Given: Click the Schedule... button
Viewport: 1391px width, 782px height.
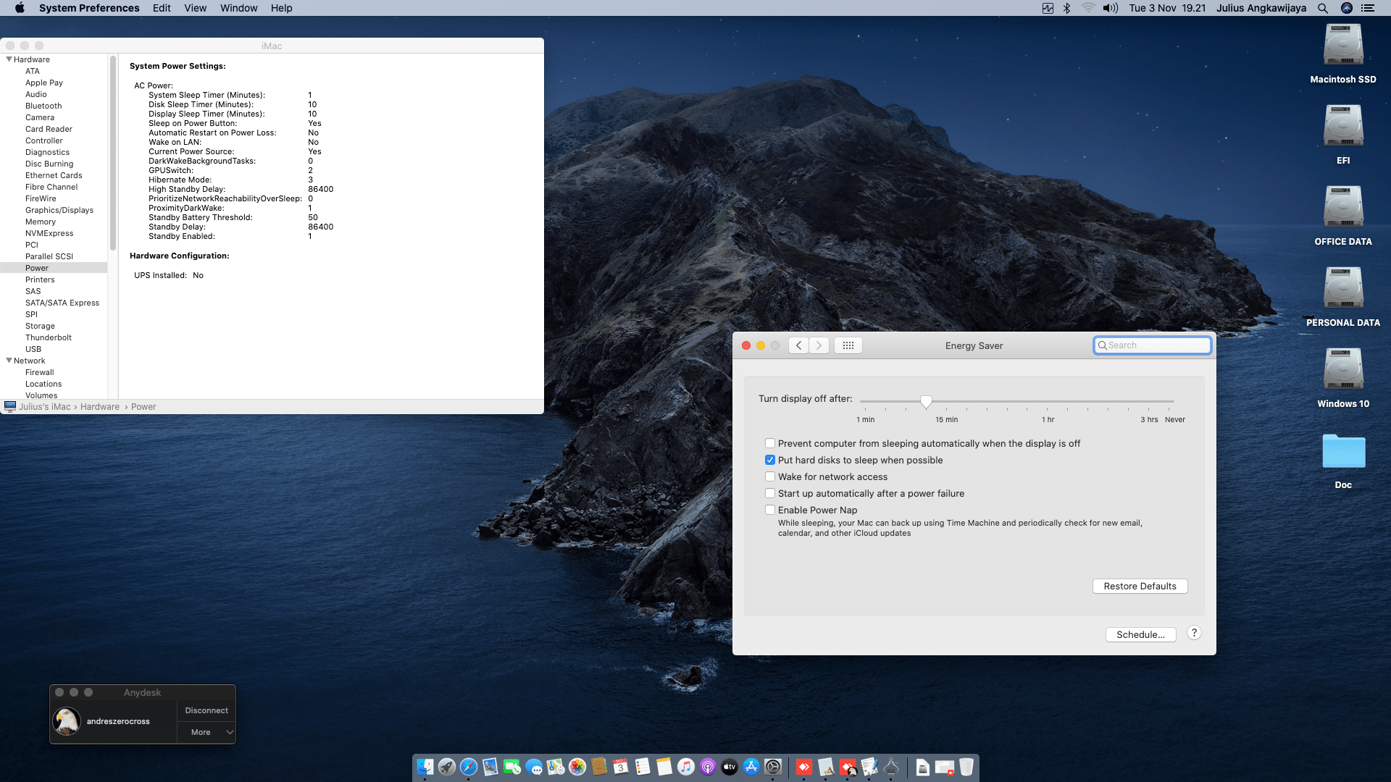Looking at the screenshot, I should pyautogui.click(x=1140, y=634).
